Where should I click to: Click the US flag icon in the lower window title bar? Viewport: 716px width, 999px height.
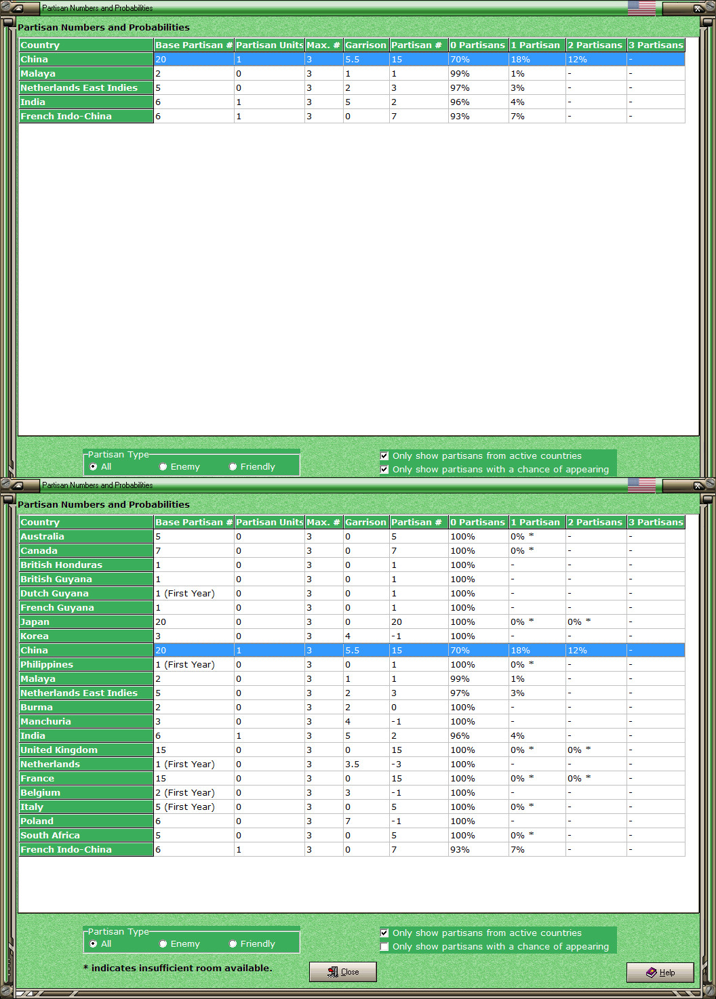641,485
